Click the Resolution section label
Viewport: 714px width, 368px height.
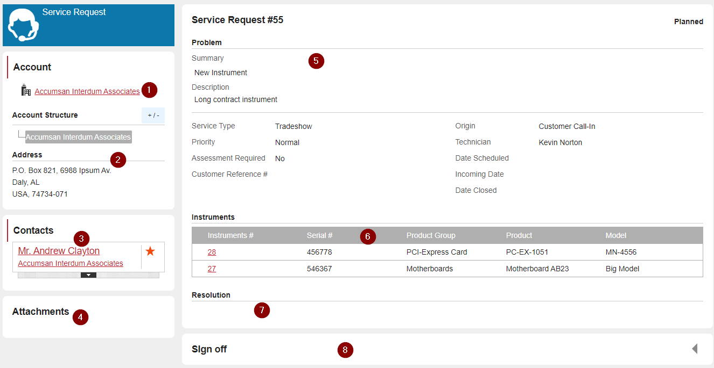pyautogui.click(x=211, y=295)
